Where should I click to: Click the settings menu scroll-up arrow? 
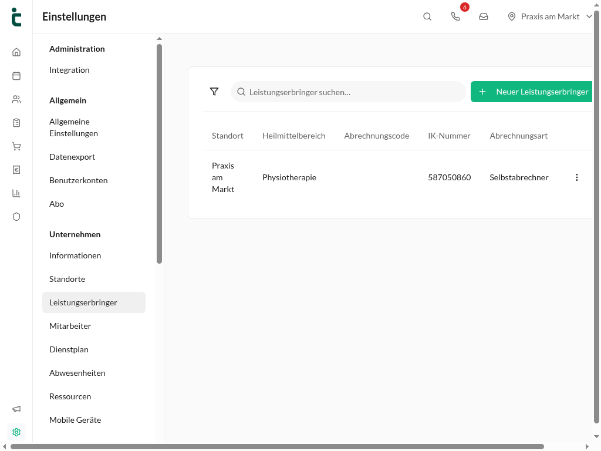pyautogui.click(x=160, y=39)
